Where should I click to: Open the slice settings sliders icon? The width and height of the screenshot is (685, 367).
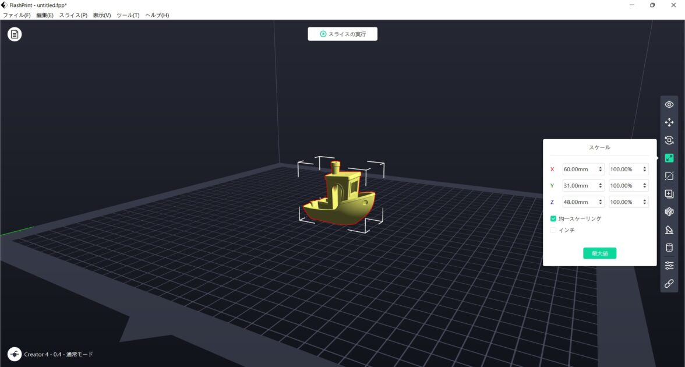[669, 265]
